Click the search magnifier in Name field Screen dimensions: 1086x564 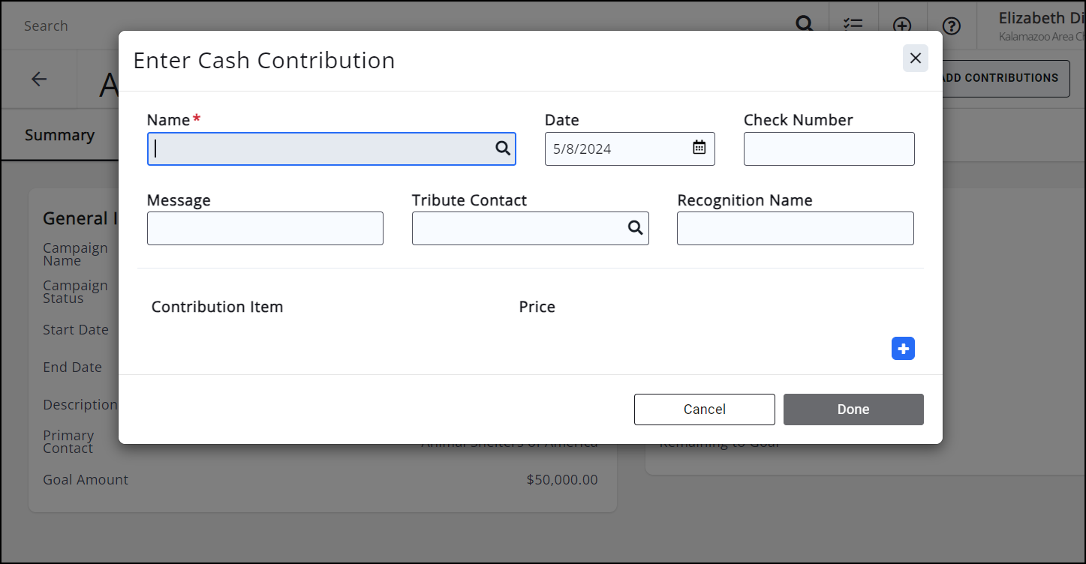point(502,148)
